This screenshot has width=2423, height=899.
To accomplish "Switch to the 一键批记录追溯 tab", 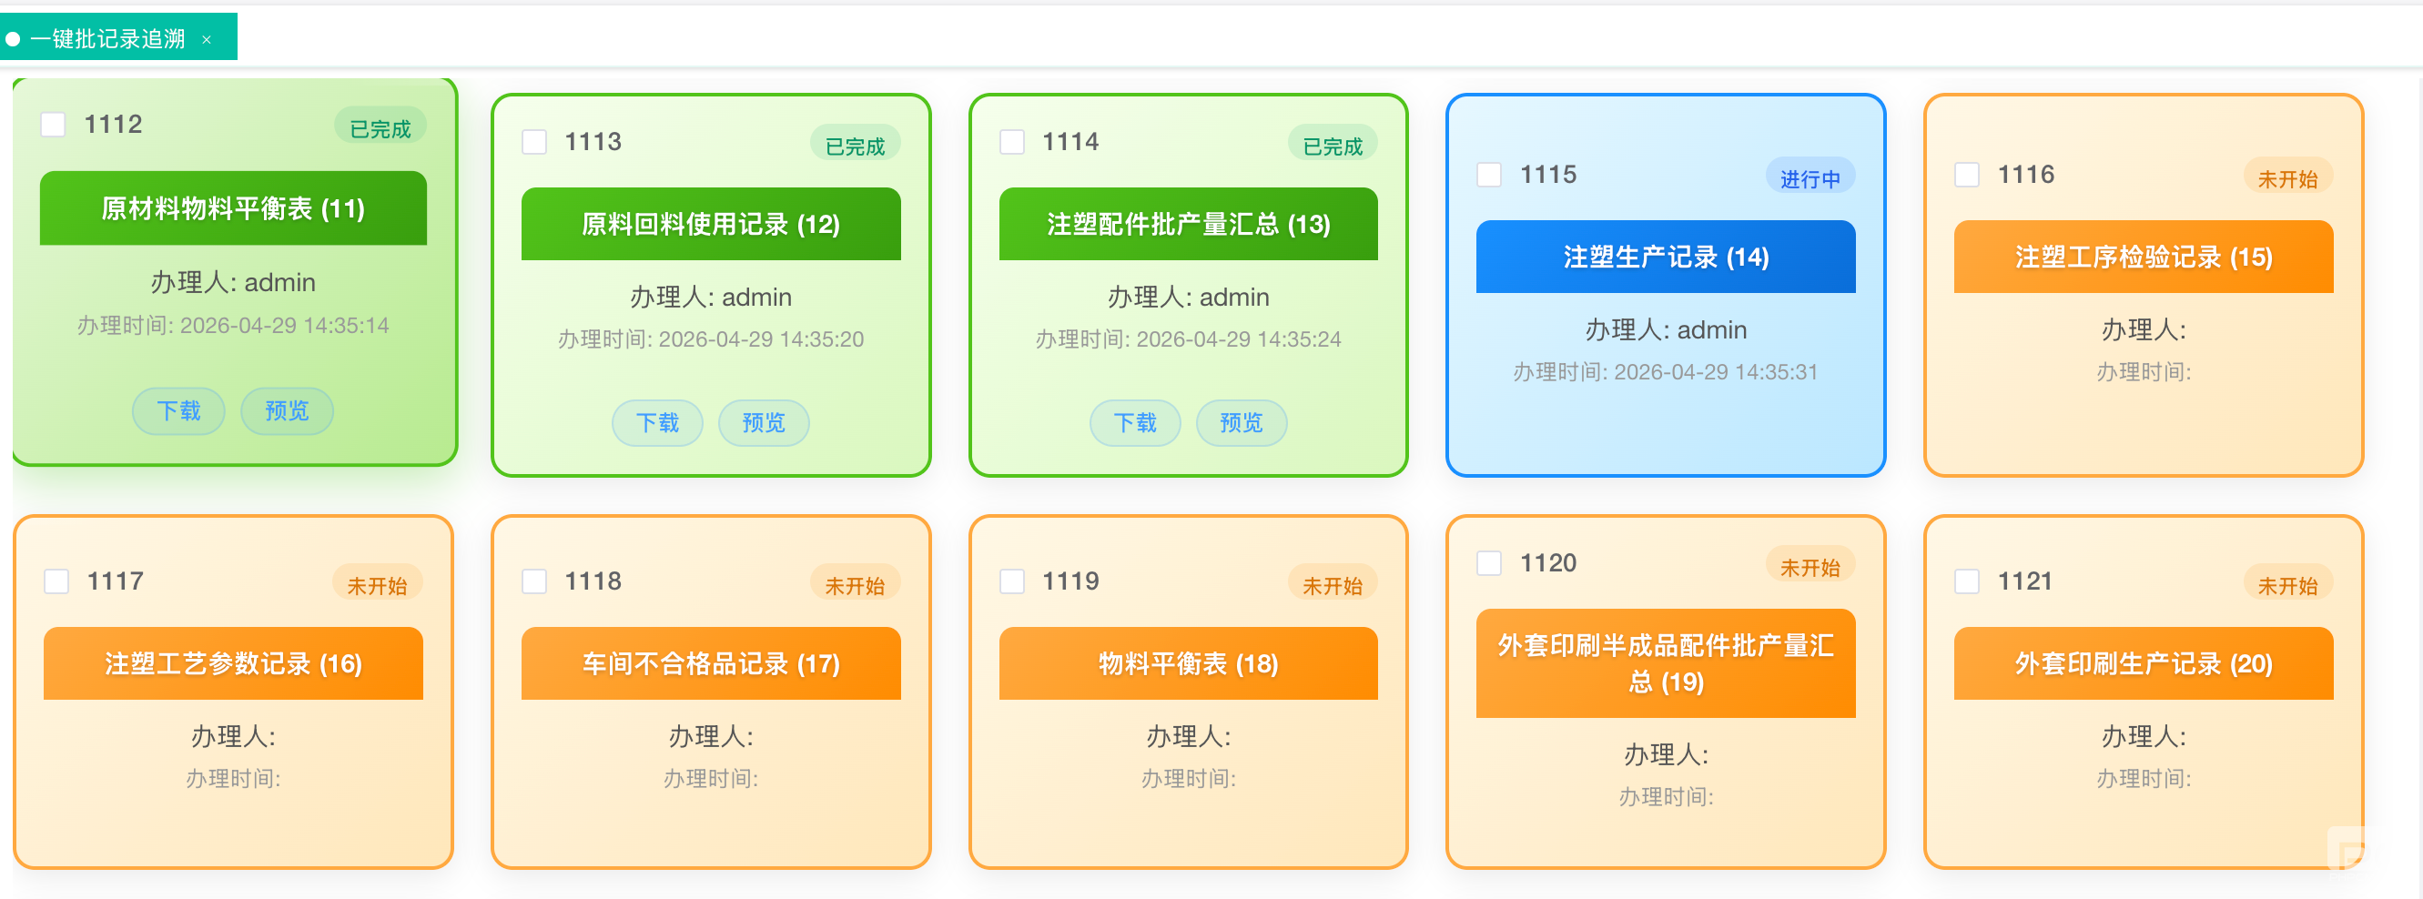I will point(107,38).
